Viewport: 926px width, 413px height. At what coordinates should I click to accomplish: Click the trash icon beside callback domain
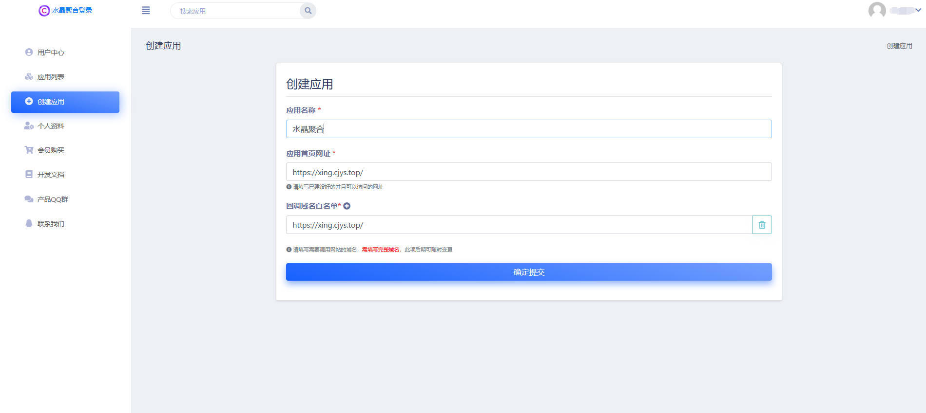(762, 225)
